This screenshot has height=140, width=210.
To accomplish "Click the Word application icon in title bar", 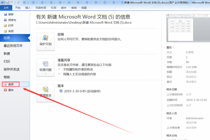I will pyautogui.click(x=2, y=2).
